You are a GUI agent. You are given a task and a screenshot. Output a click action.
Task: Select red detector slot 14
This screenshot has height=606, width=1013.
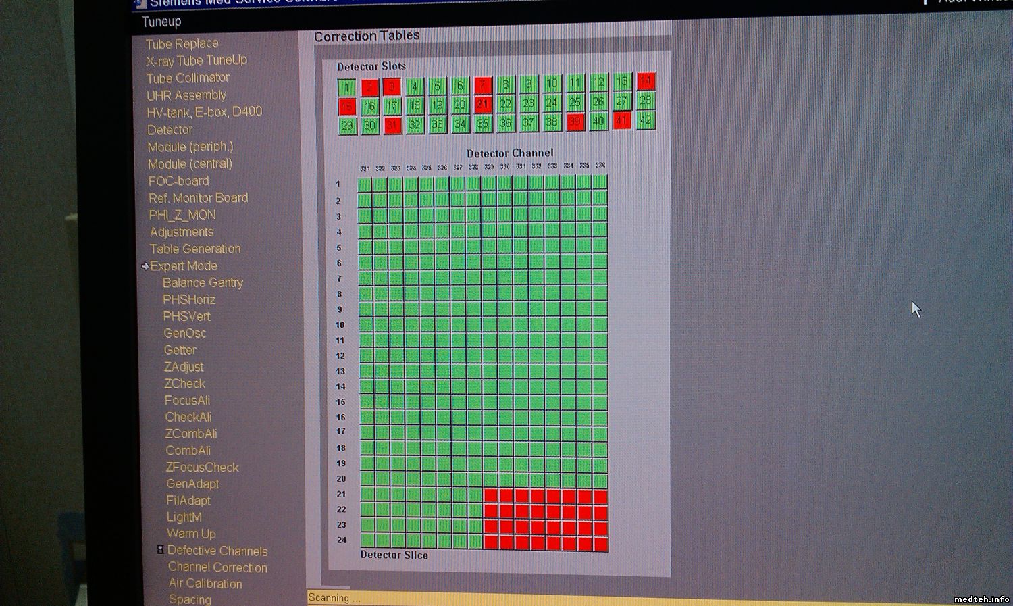pos(646,81)
